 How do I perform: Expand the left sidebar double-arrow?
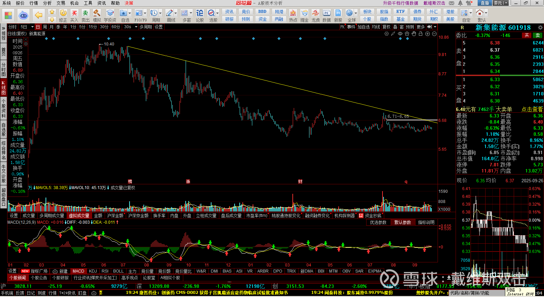tap(3, 28)
